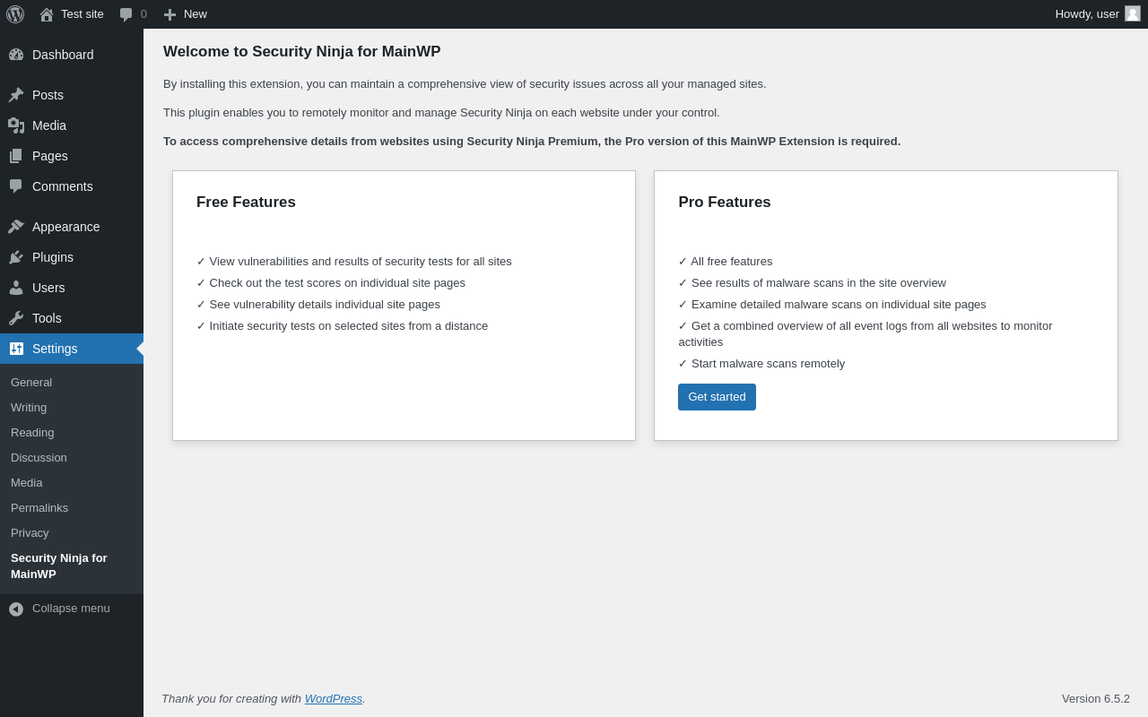Click the Get started button
1148x717 pixels.
pyautogui.click(x=717, y=397)
